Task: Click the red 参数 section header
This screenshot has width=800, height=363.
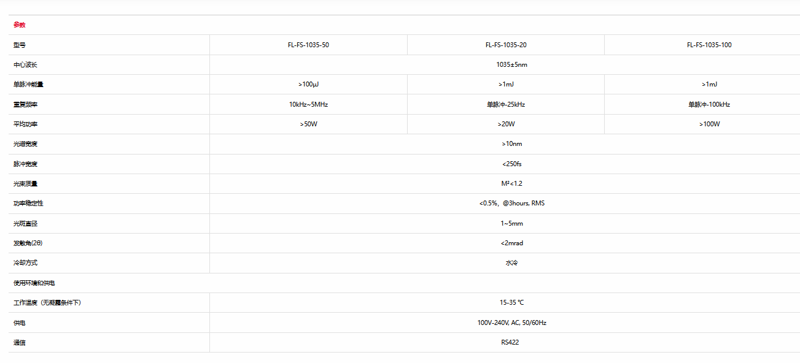Action: [20, 25]
